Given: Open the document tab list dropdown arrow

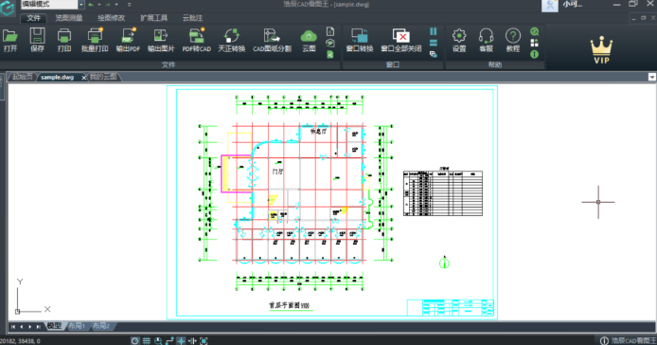Looking at the screenshot, I should tap(652, 77).
